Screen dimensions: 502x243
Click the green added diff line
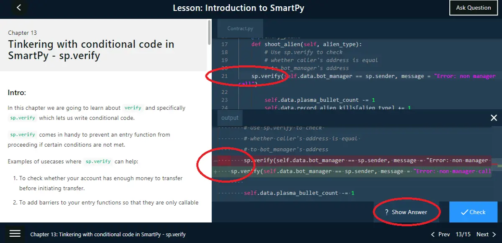(351, 171)
